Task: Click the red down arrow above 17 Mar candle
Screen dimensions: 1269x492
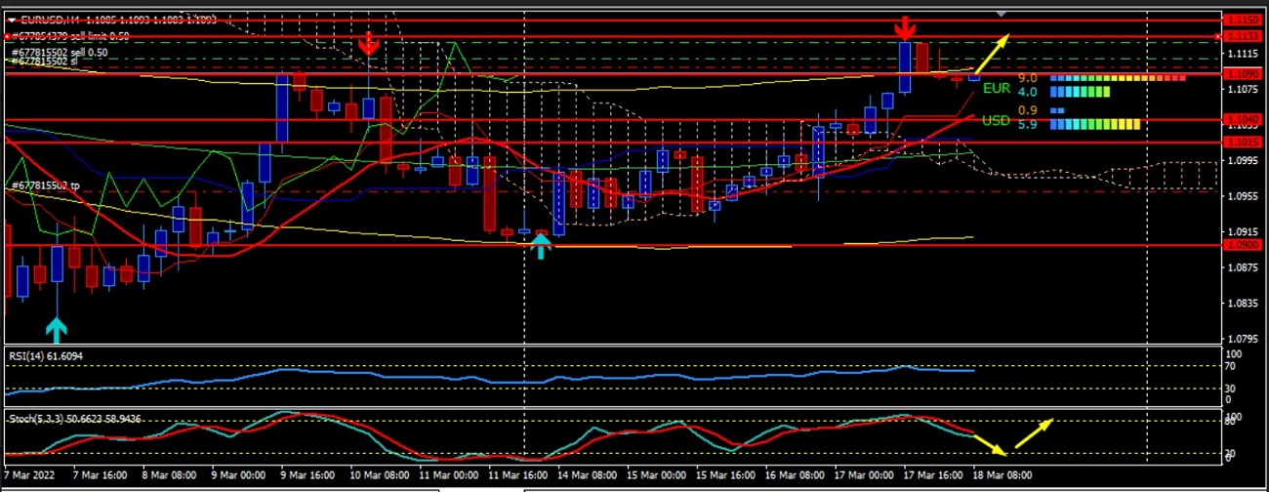Action: (x=905, y=27)
